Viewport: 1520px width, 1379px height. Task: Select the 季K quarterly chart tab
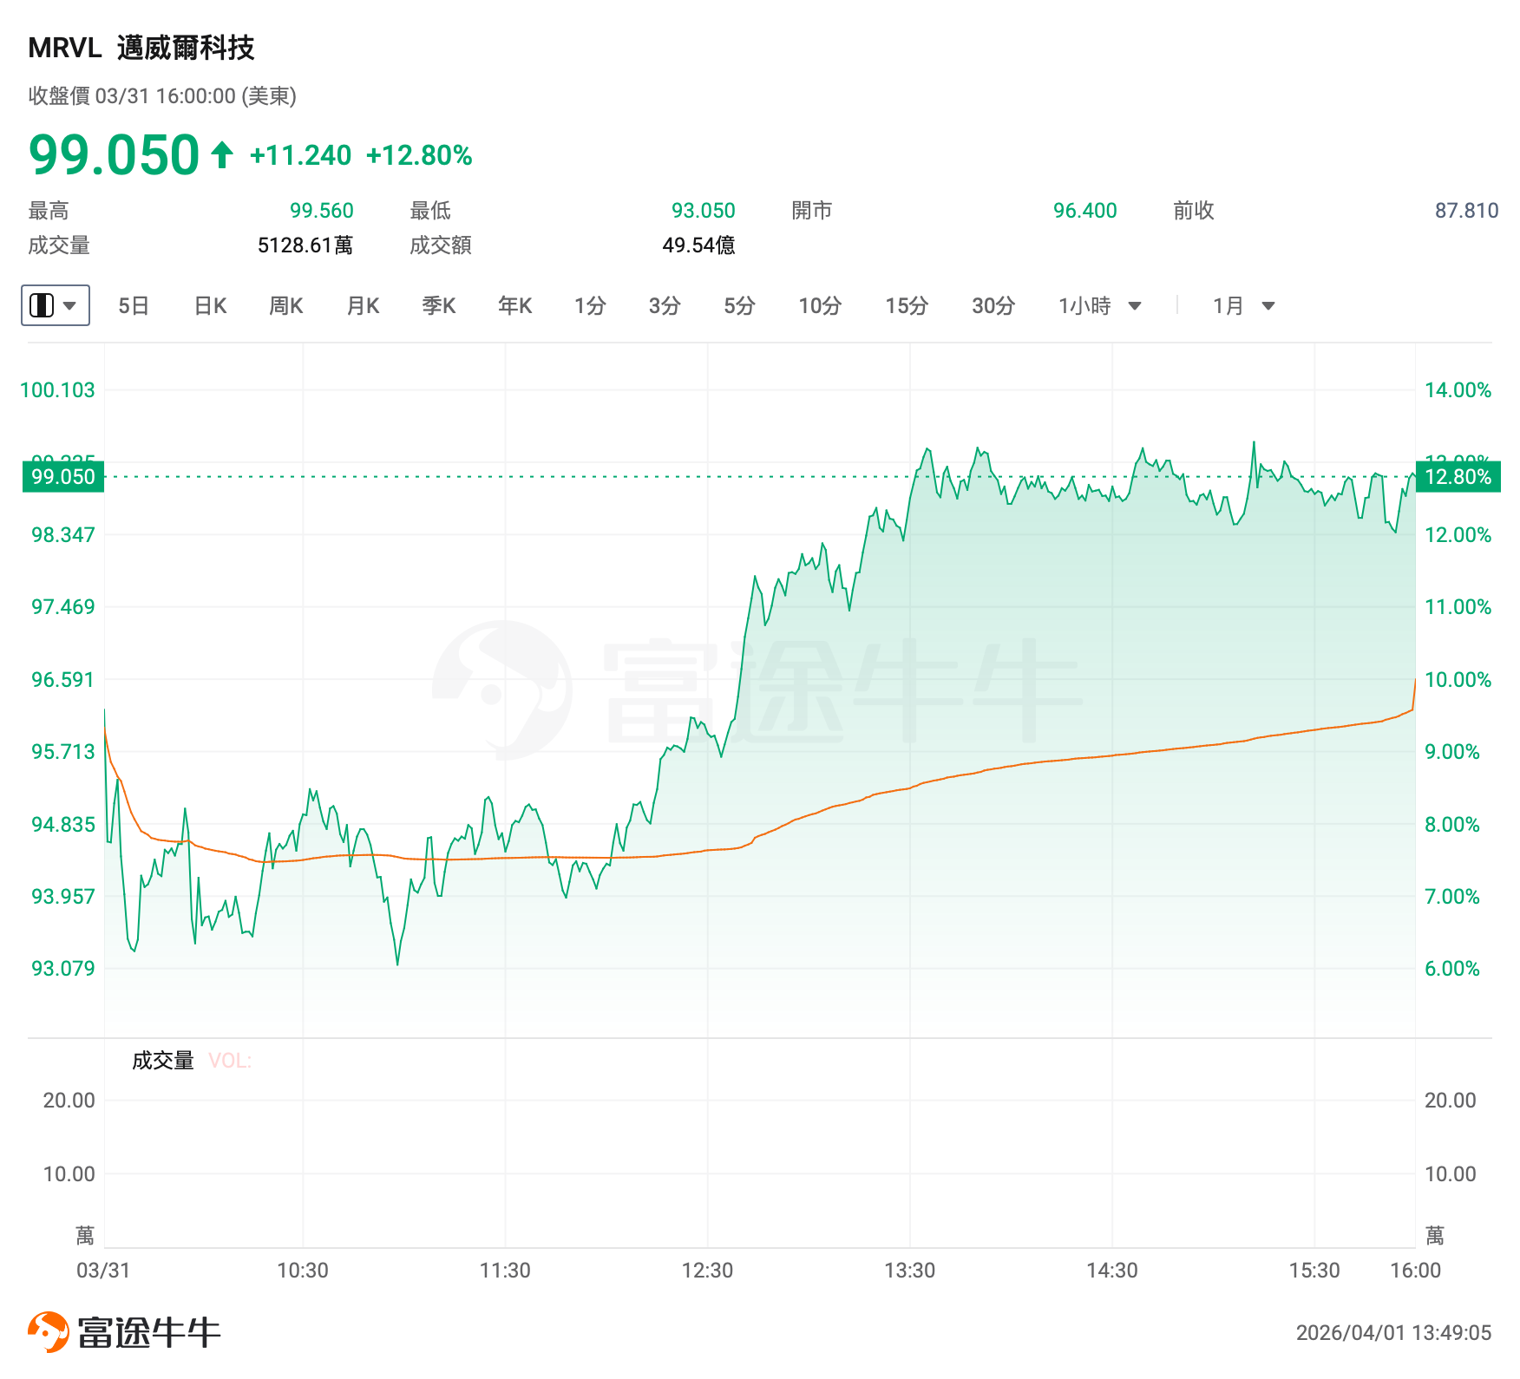[x=439, y=306]
